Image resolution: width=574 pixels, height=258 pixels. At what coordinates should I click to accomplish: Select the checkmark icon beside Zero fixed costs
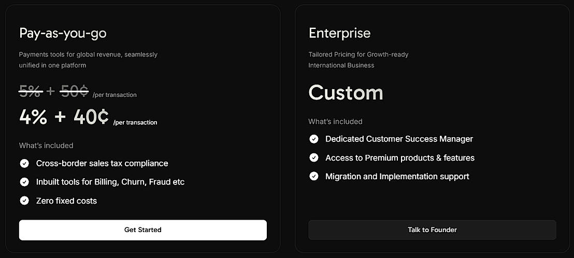[x=24, y=201]
